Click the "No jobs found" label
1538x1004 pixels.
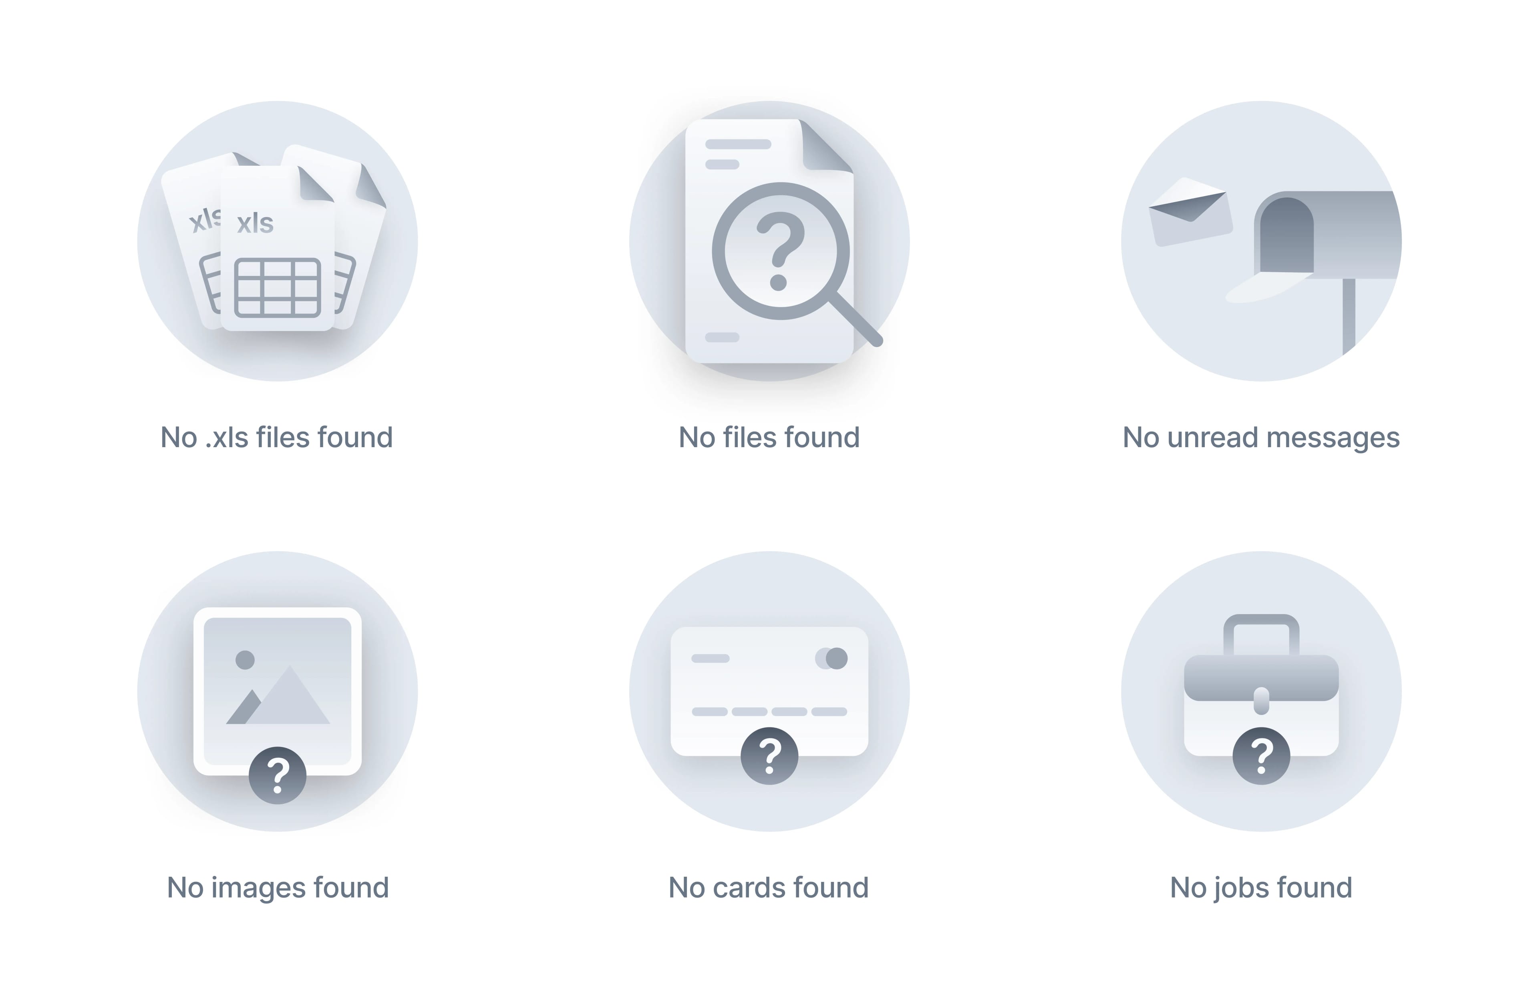tap(1261, 888)
